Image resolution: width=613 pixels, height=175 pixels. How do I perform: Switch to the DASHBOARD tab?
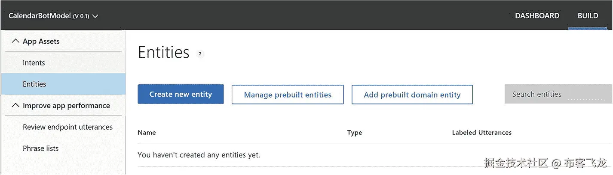(x=537, y=16)
